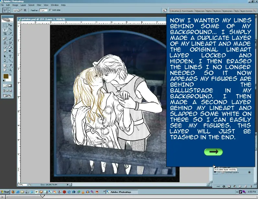This screenshot has height=199, width=258.
Task: Select Subtract from Selection mode
Action: pyautogui.click(x=21, y=10)
